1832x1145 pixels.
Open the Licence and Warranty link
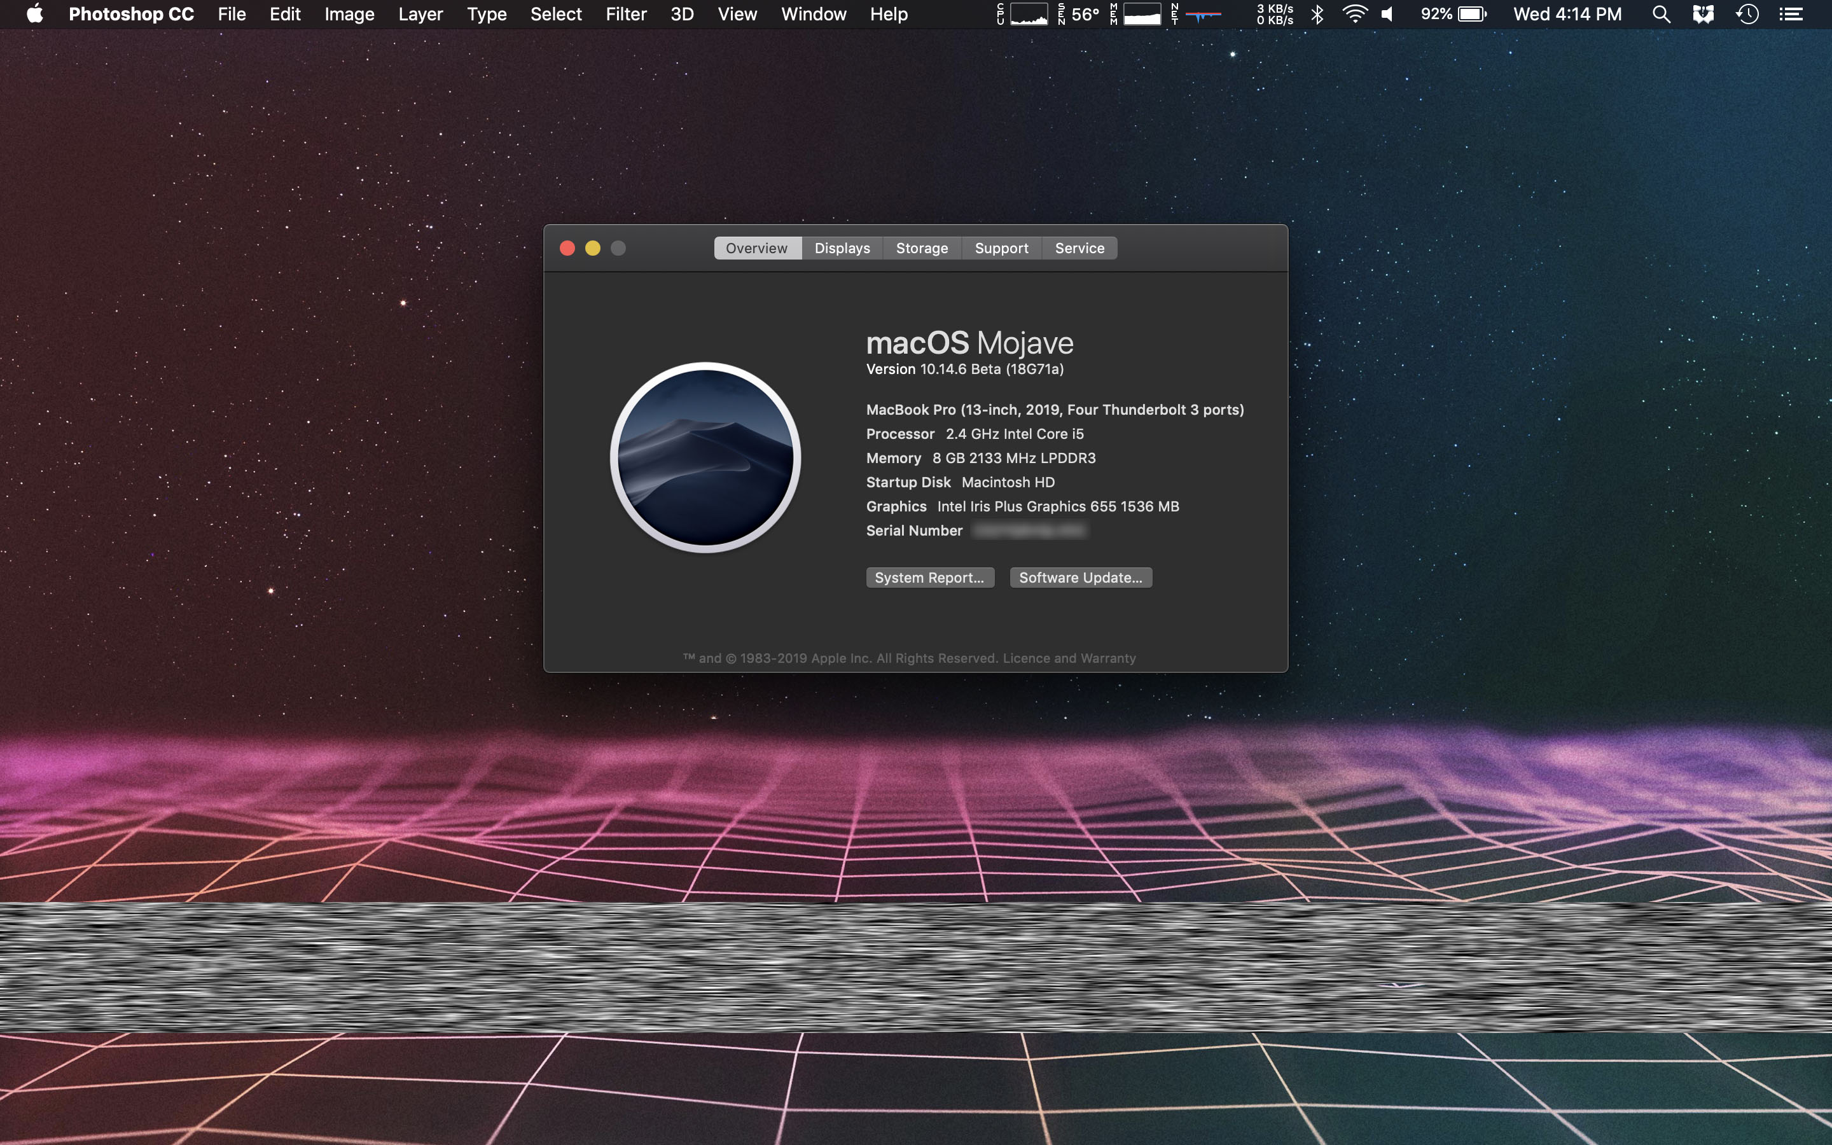[x=1069, y=658]
